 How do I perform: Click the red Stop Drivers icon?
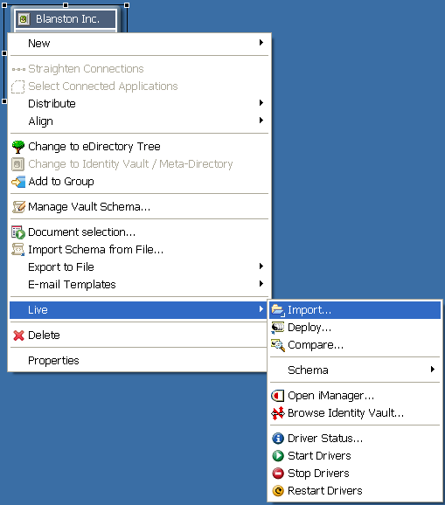pyautogui.click(x=278, y=474)
